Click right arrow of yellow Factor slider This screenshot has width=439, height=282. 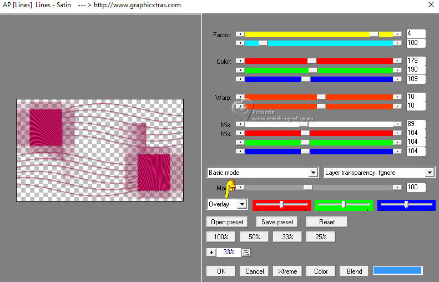397,34
